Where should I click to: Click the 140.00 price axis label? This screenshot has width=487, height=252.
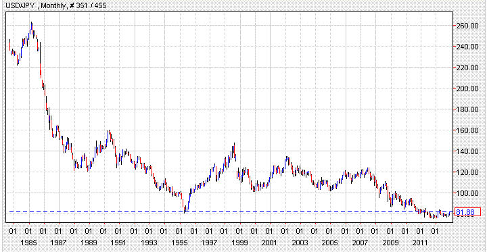[x=468, y=151]
